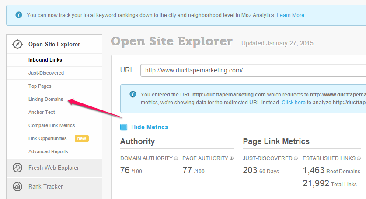This screenshot has width=366, height=199.
Task: Click the Page Authority info icon
Action: click(x=232, y=158)
